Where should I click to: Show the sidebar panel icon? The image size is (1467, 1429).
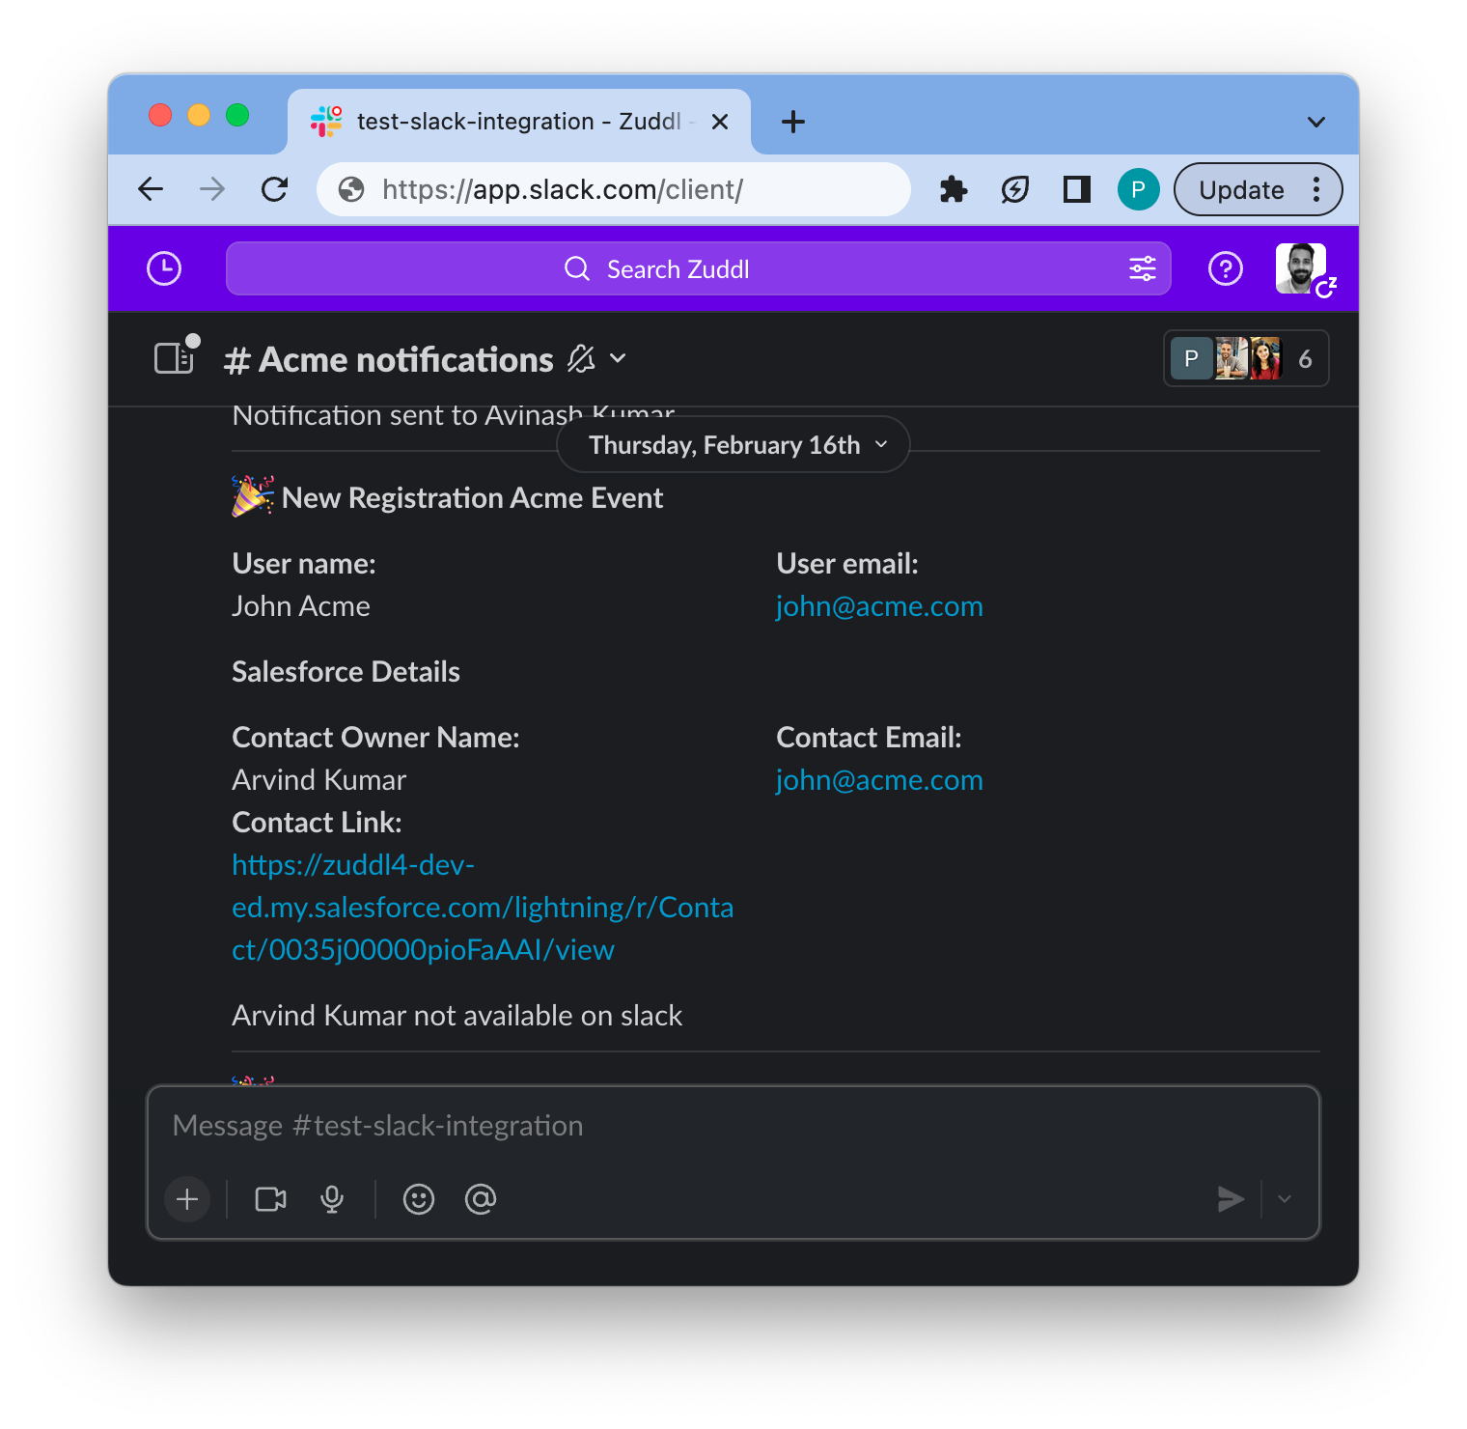click(x=175, y=358)
